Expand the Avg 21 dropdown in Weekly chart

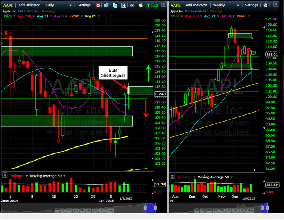pyautogui.click(x=218, y=16)
